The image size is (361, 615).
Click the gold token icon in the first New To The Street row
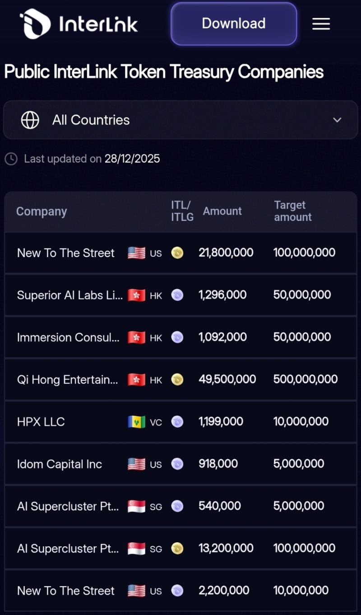coord(177,253)
